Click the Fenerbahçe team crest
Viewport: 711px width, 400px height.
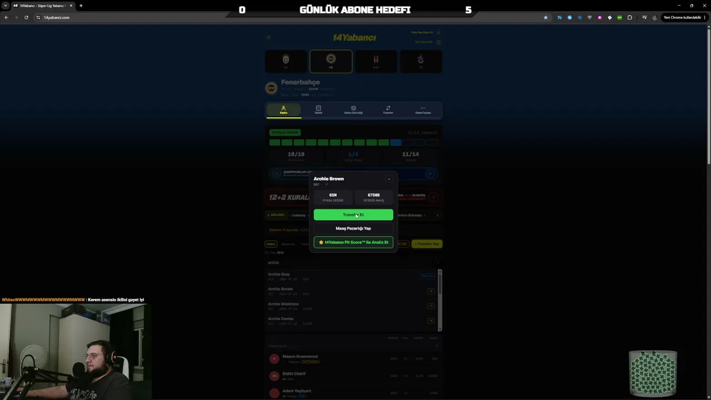[272, 88]
